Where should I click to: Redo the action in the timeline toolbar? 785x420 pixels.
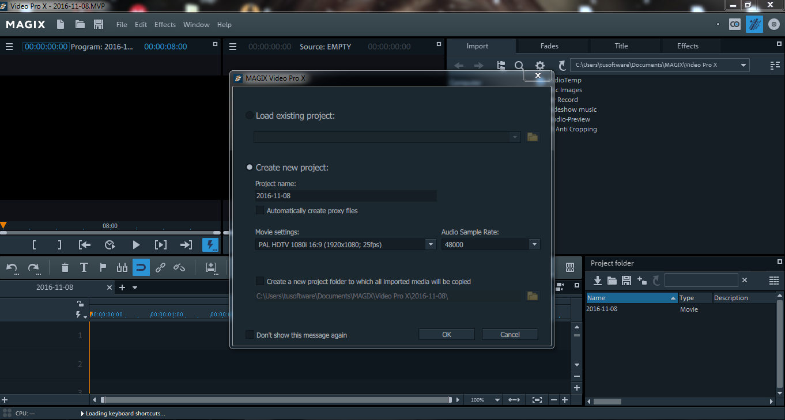(33, 267)
